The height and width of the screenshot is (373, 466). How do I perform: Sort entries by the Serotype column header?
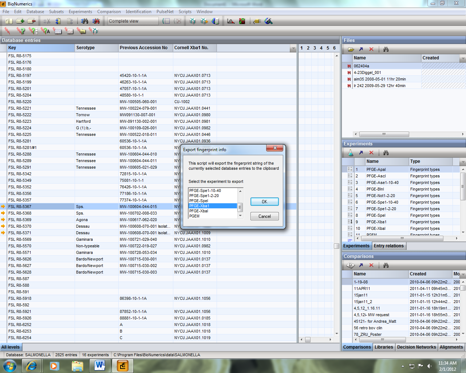(x=96, y=48)
